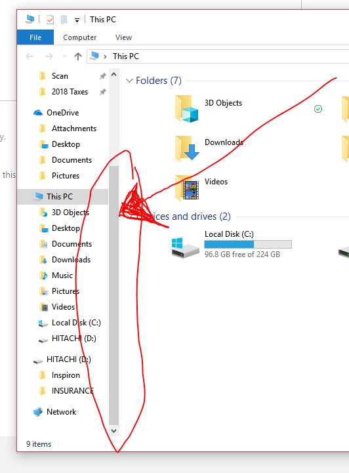Go up one level with up arrow

[78, 56]
